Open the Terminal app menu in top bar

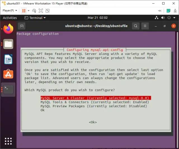coord(35,18)
